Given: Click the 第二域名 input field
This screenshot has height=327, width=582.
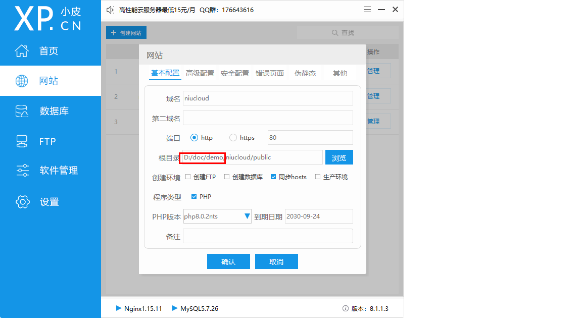Looking at the screenshot, I should 268,118.
